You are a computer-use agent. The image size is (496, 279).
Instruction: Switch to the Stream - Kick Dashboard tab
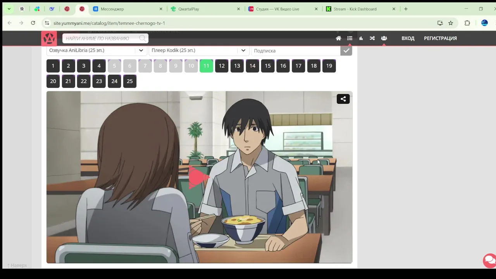[360, 9]
